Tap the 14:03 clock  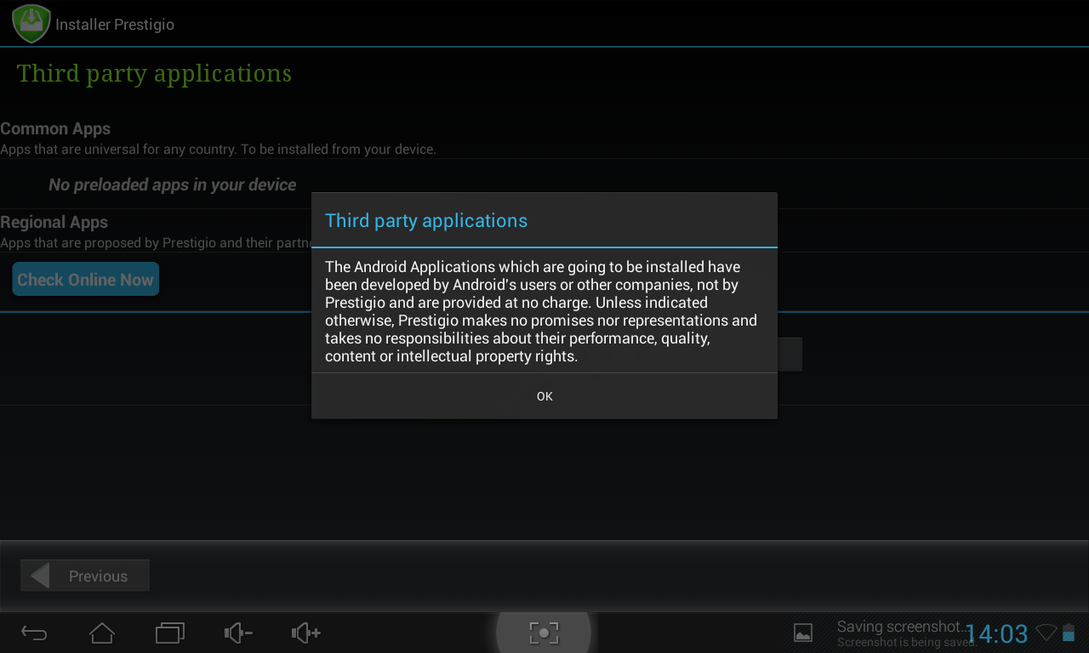[997, 634]
